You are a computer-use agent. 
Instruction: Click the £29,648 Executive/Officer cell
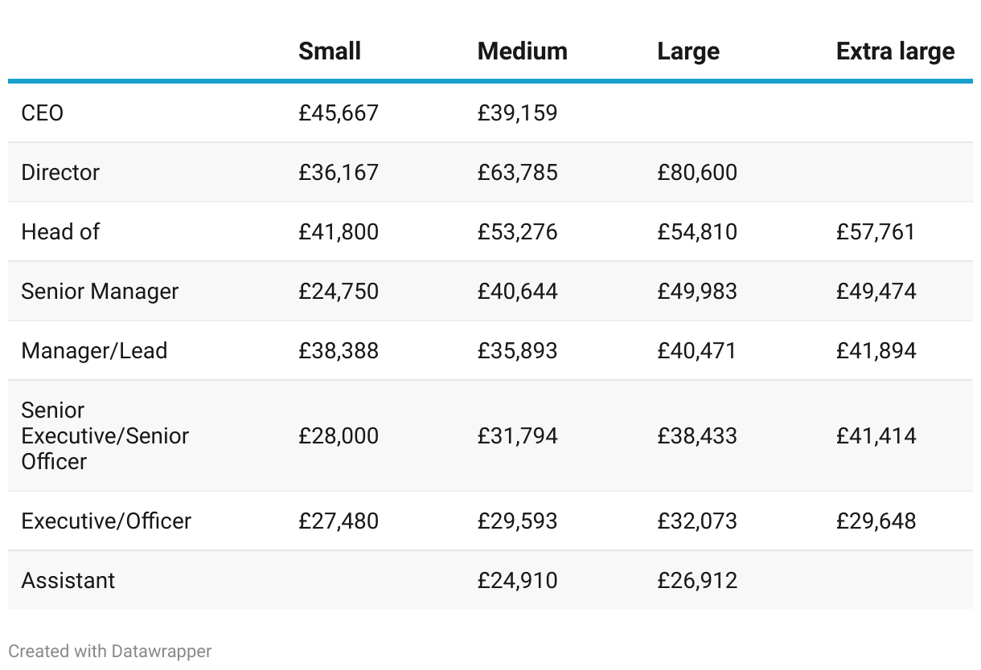coord(876,521)
